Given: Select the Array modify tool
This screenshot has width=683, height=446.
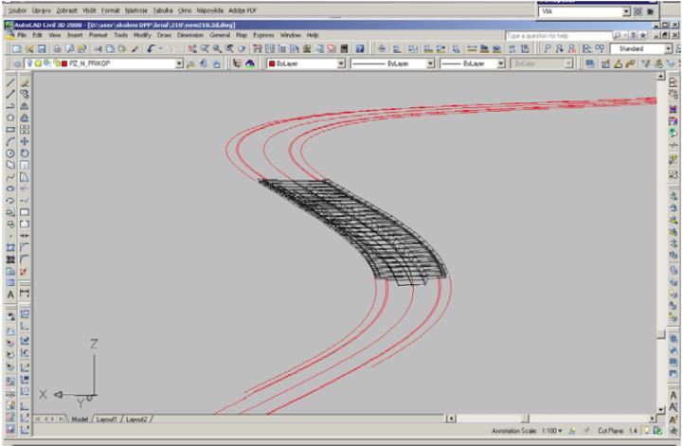Looking at the screenshot, I should 25,130.
